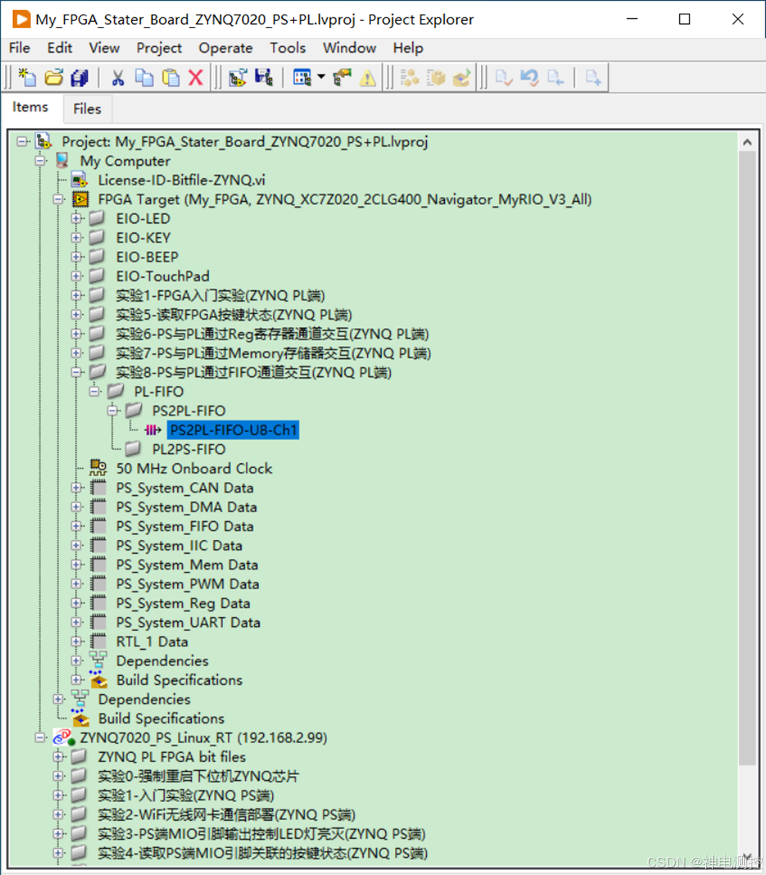
Task: Collapse the FPGA Target node
Action: [x=59, y=199]
